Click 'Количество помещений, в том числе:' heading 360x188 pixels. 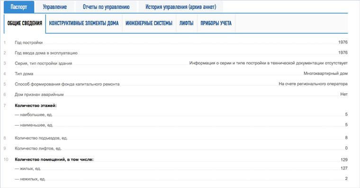[54, 160]
